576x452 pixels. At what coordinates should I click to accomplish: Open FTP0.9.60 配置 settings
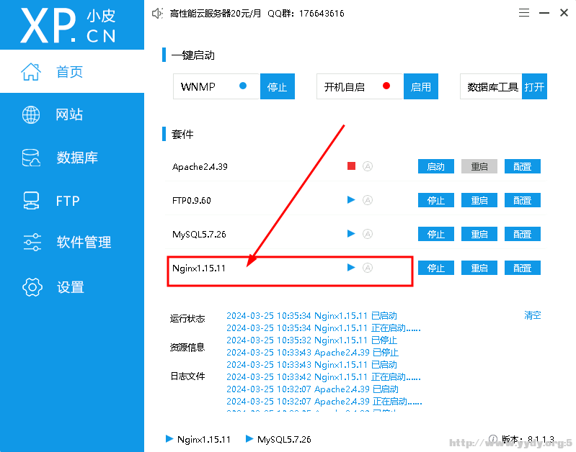523,200
